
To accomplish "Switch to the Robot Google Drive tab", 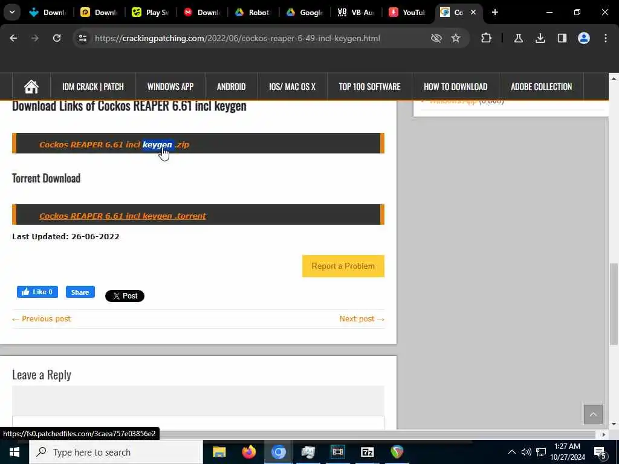I will tap(253, 12).
